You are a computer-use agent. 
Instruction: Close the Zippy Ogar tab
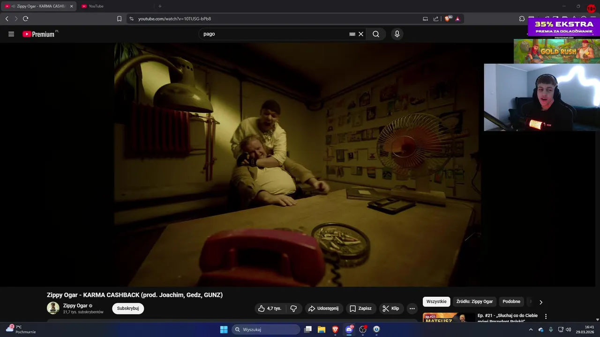[x=71, y=6]
